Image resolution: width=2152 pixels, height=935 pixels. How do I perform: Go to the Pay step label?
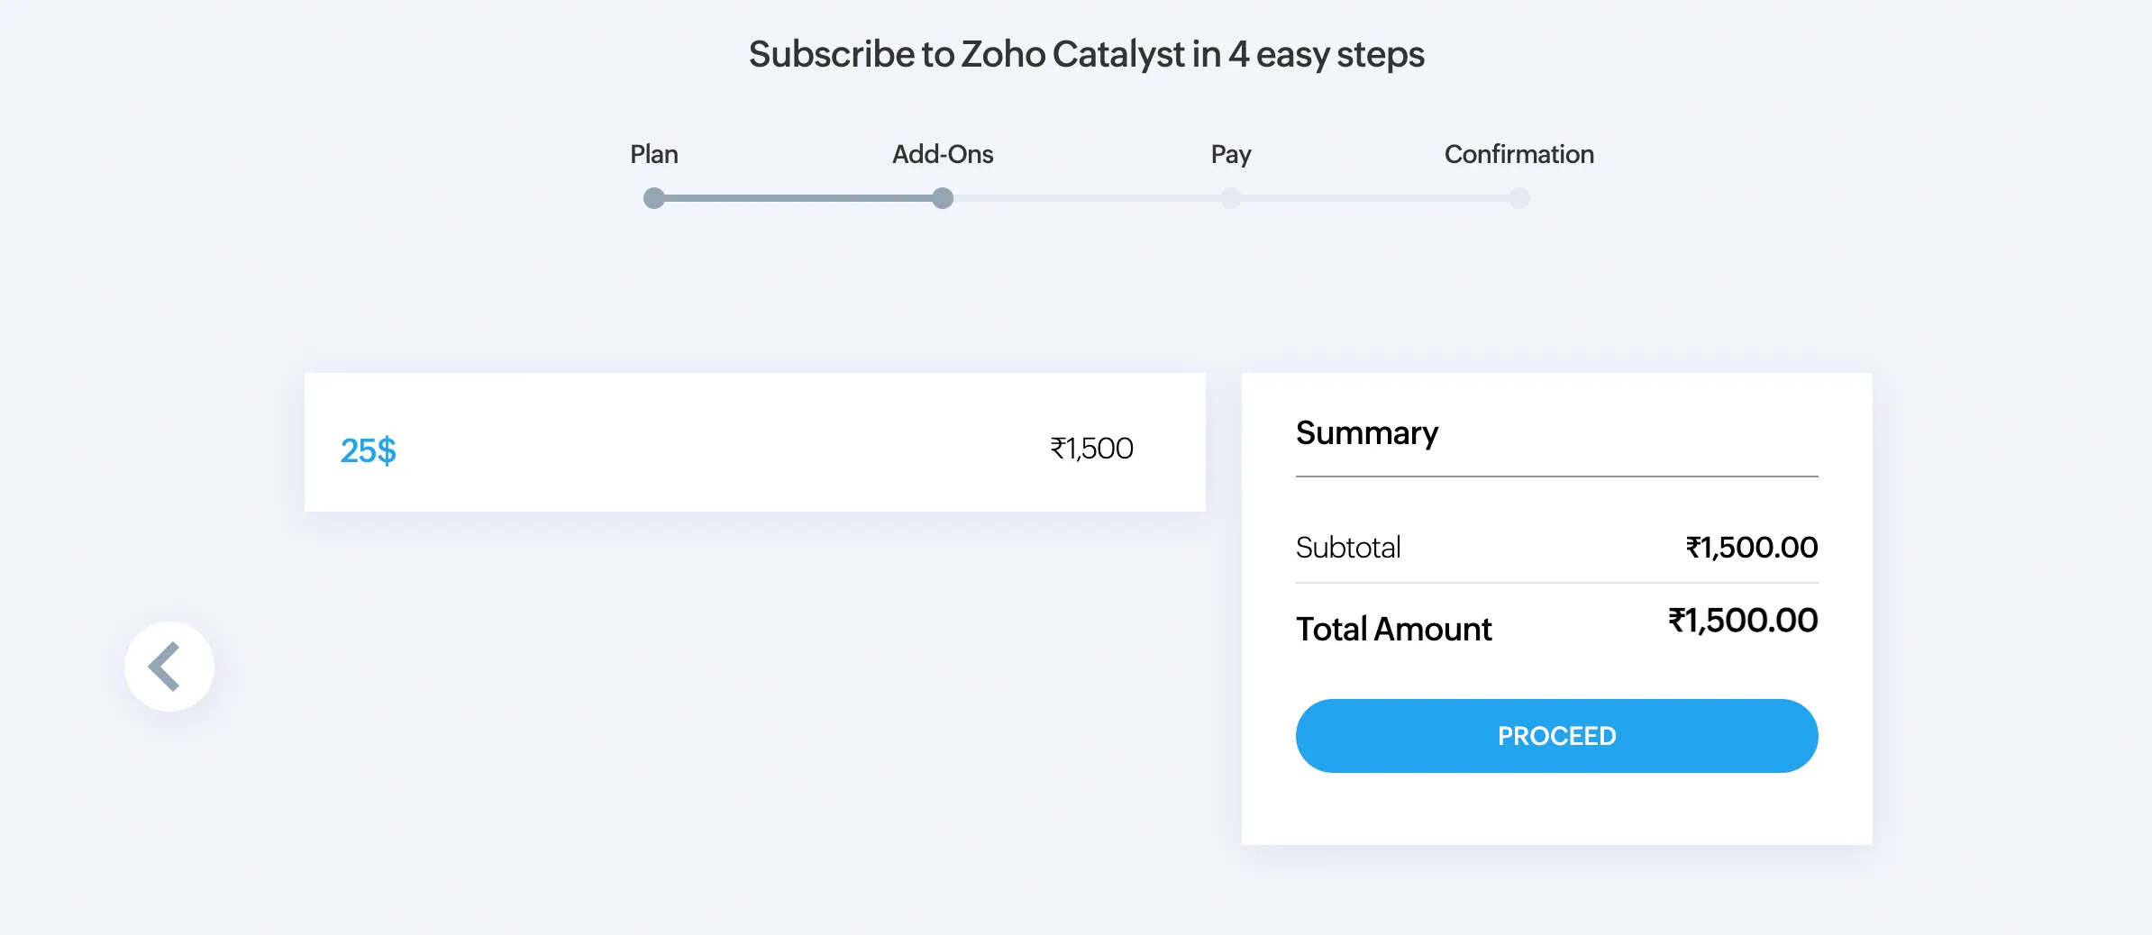pyautogui.click(x=1231, y=155)
